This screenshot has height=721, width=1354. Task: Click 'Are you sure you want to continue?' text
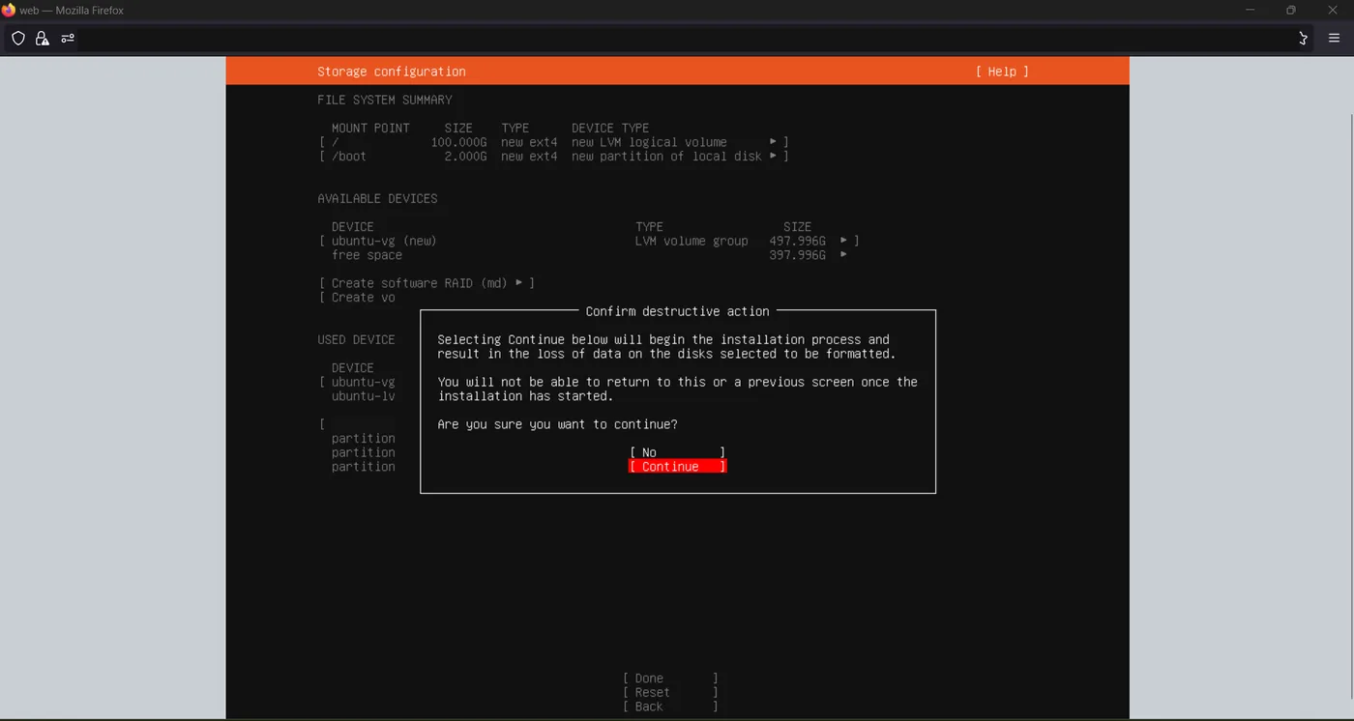[x=558, y=424]
